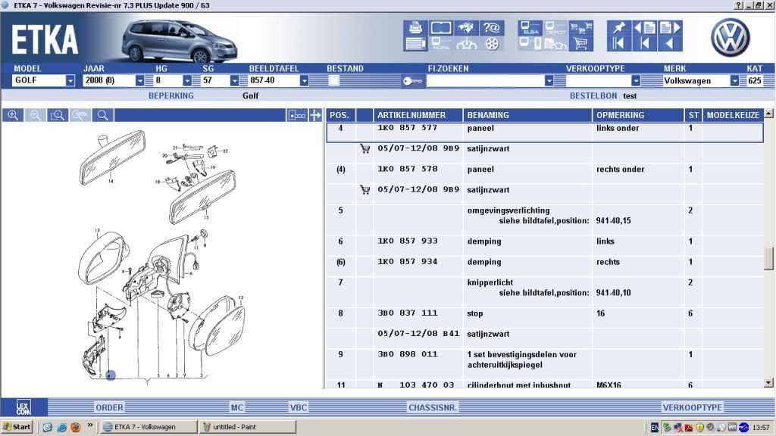Expand the MERK dropdown showing Volkswagen

[x=734, y=80]
